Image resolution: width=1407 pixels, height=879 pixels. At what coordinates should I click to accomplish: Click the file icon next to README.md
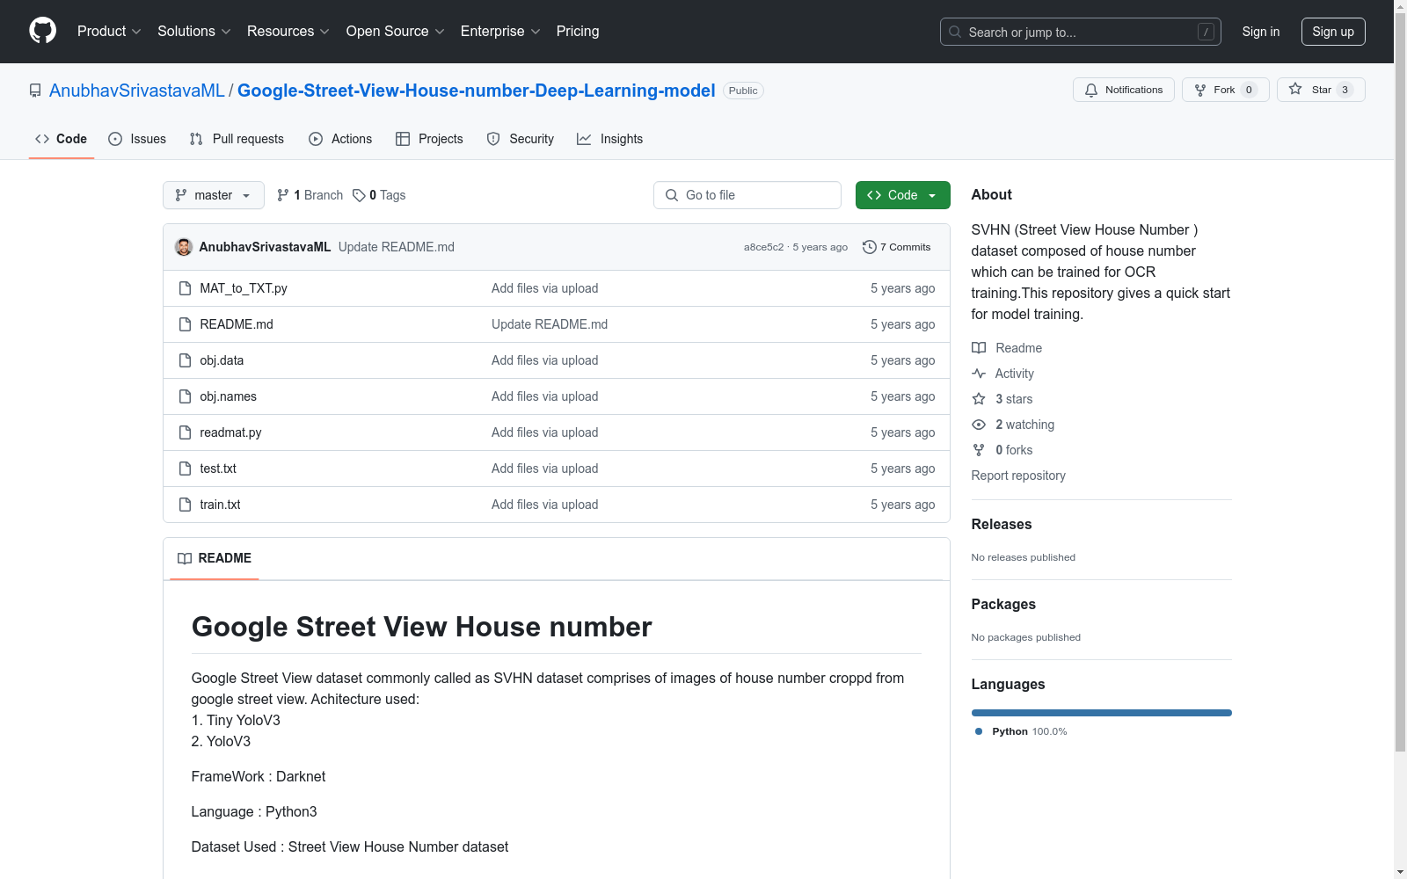pos(185,324)
